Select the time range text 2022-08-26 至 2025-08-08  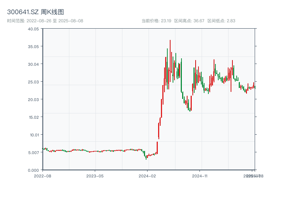click(55, 21)
